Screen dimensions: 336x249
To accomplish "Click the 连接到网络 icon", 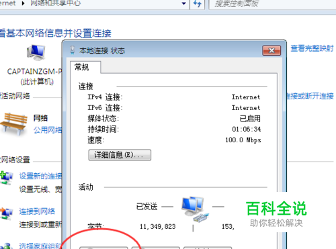I will click(6, 213).
